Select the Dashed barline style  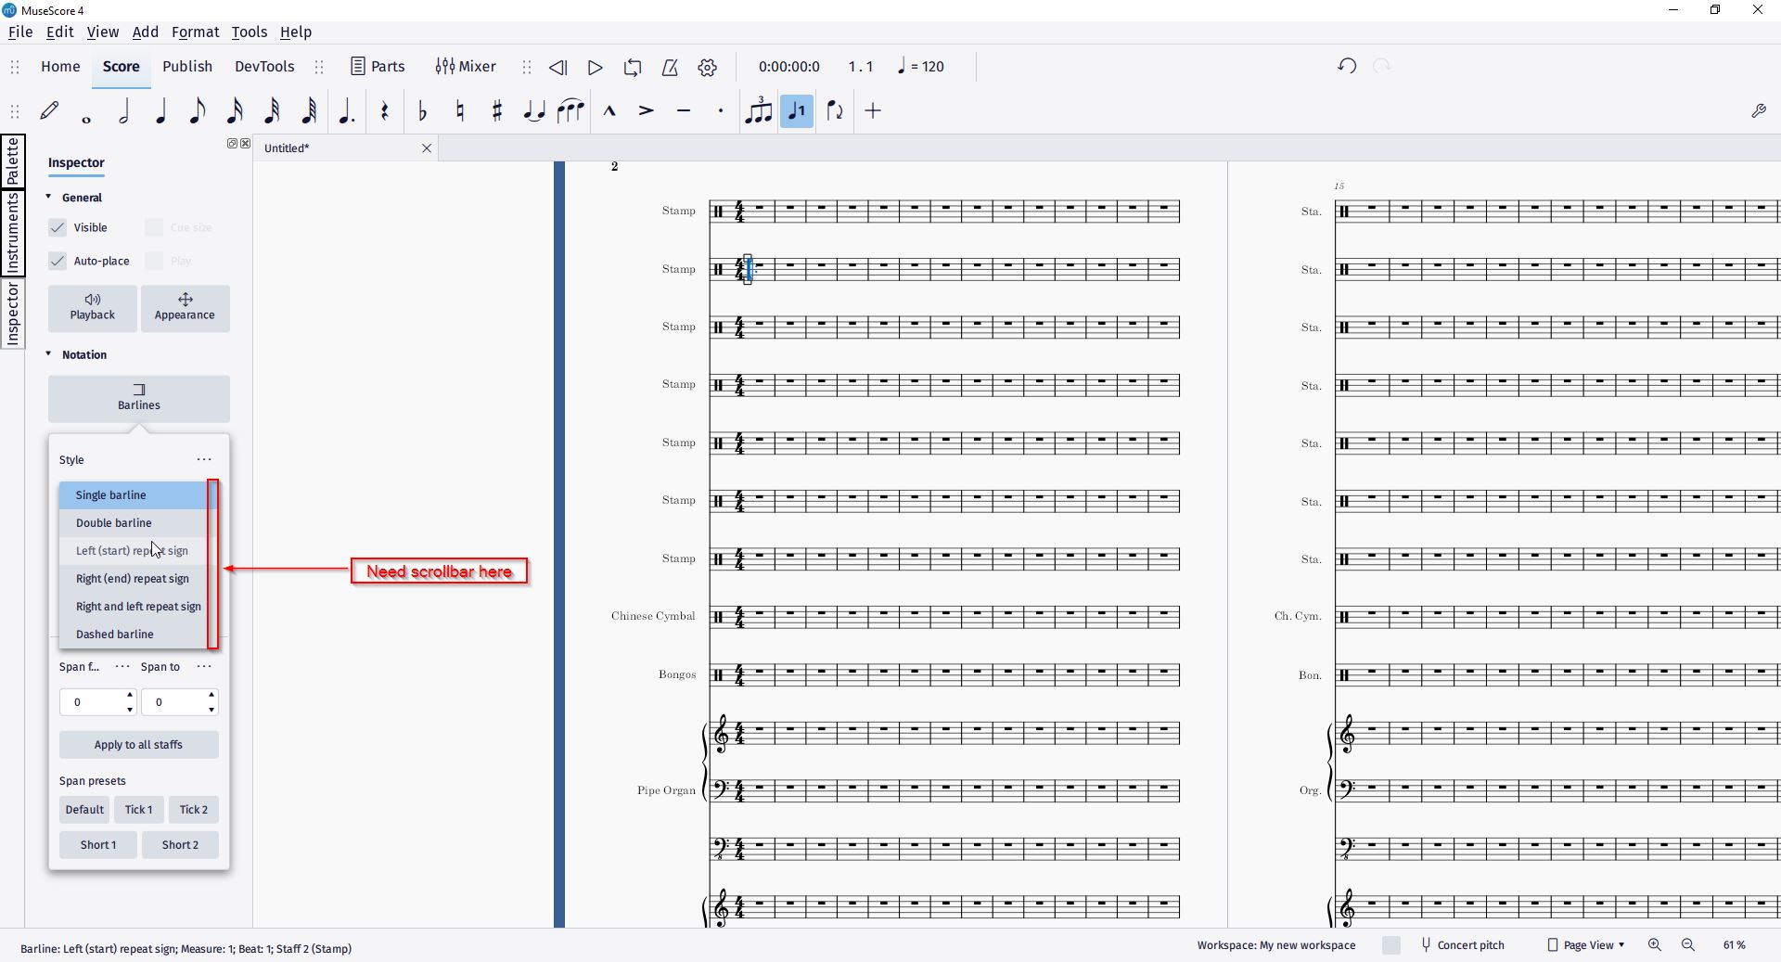click(115, 634)
